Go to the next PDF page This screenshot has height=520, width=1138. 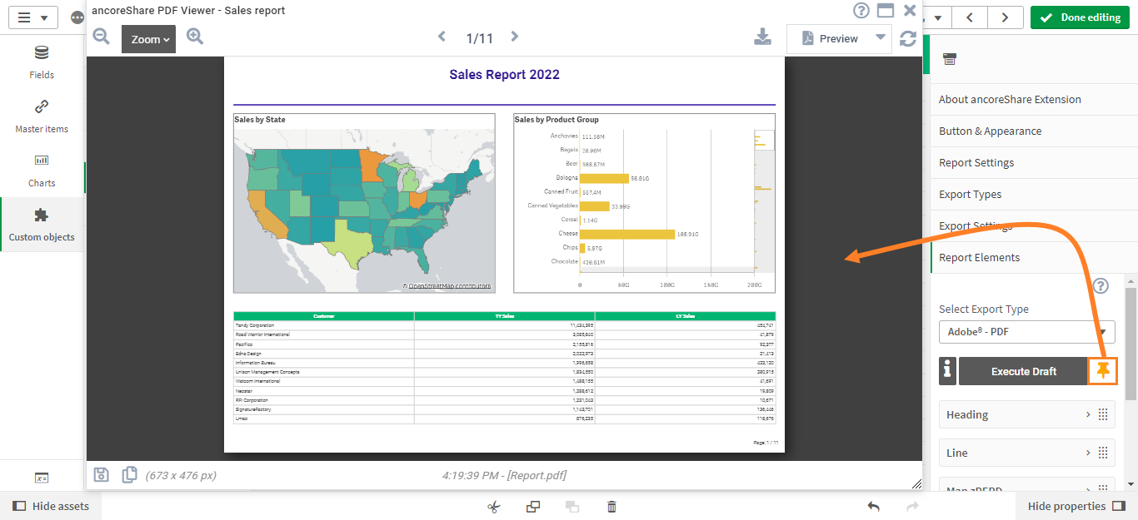[x=515, y=37]
